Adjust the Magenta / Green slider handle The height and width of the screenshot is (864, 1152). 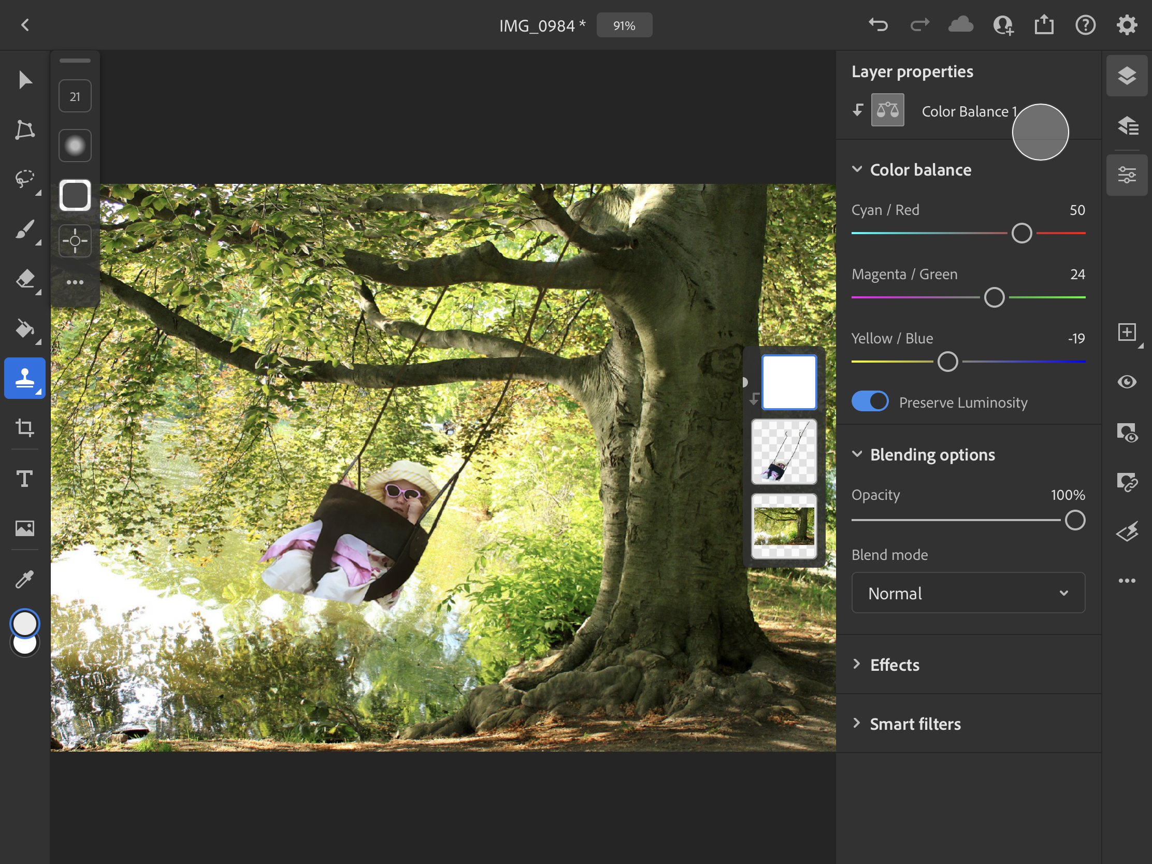[x=994, y=297]
